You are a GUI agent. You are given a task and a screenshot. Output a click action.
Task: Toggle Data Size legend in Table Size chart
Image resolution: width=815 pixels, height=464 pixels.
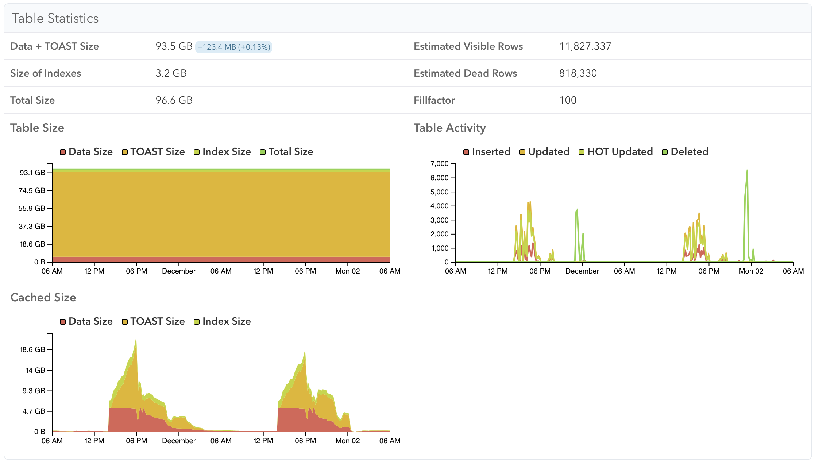pyautogui.click(x=86, y=152)
